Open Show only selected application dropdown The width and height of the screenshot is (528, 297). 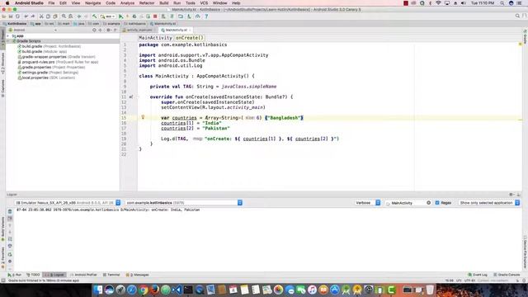point(489,203)
